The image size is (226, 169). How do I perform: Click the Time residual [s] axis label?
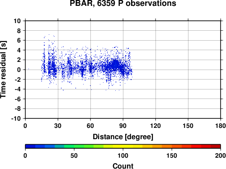click(3, 70)
